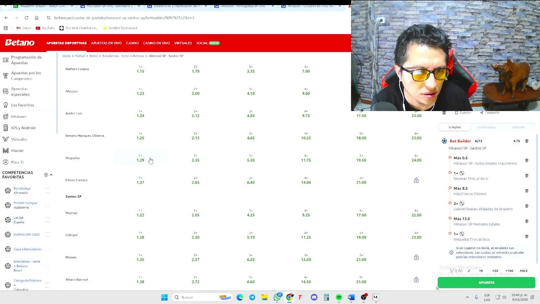
Task: Open Apuestas en Vivo menu
Action: (106, 43)
